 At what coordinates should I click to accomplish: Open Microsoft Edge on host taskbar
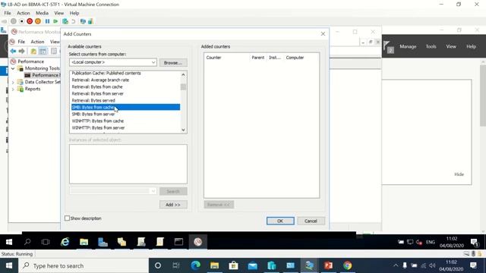click(196, 265)
